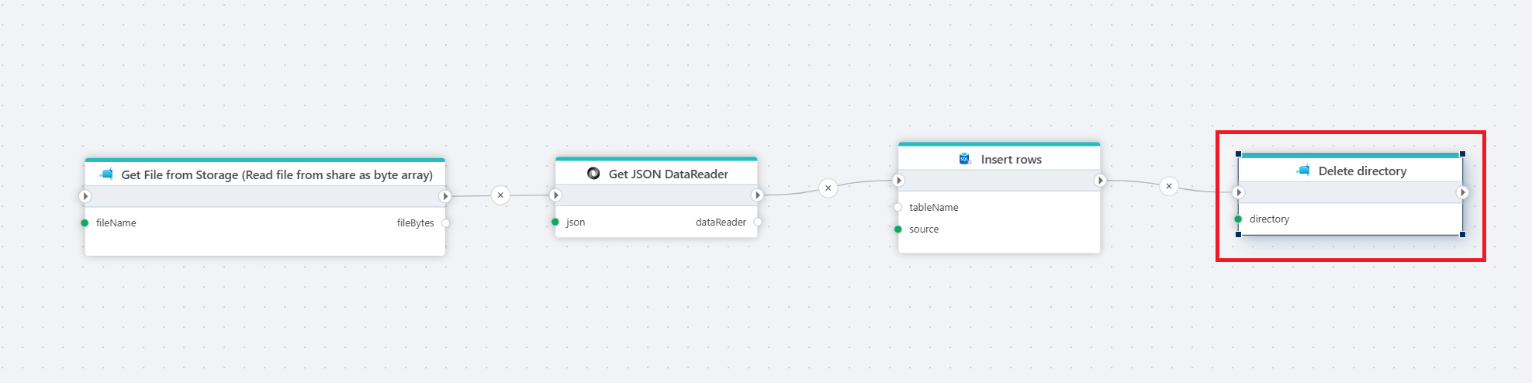Click the SQL icon on Insert rows node
This screenshot has width=1532, height=383.
click(965, 159)
